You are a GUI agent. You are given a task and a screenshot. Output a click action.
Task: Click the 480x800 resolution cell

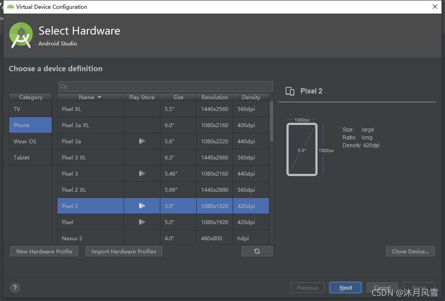215,237
